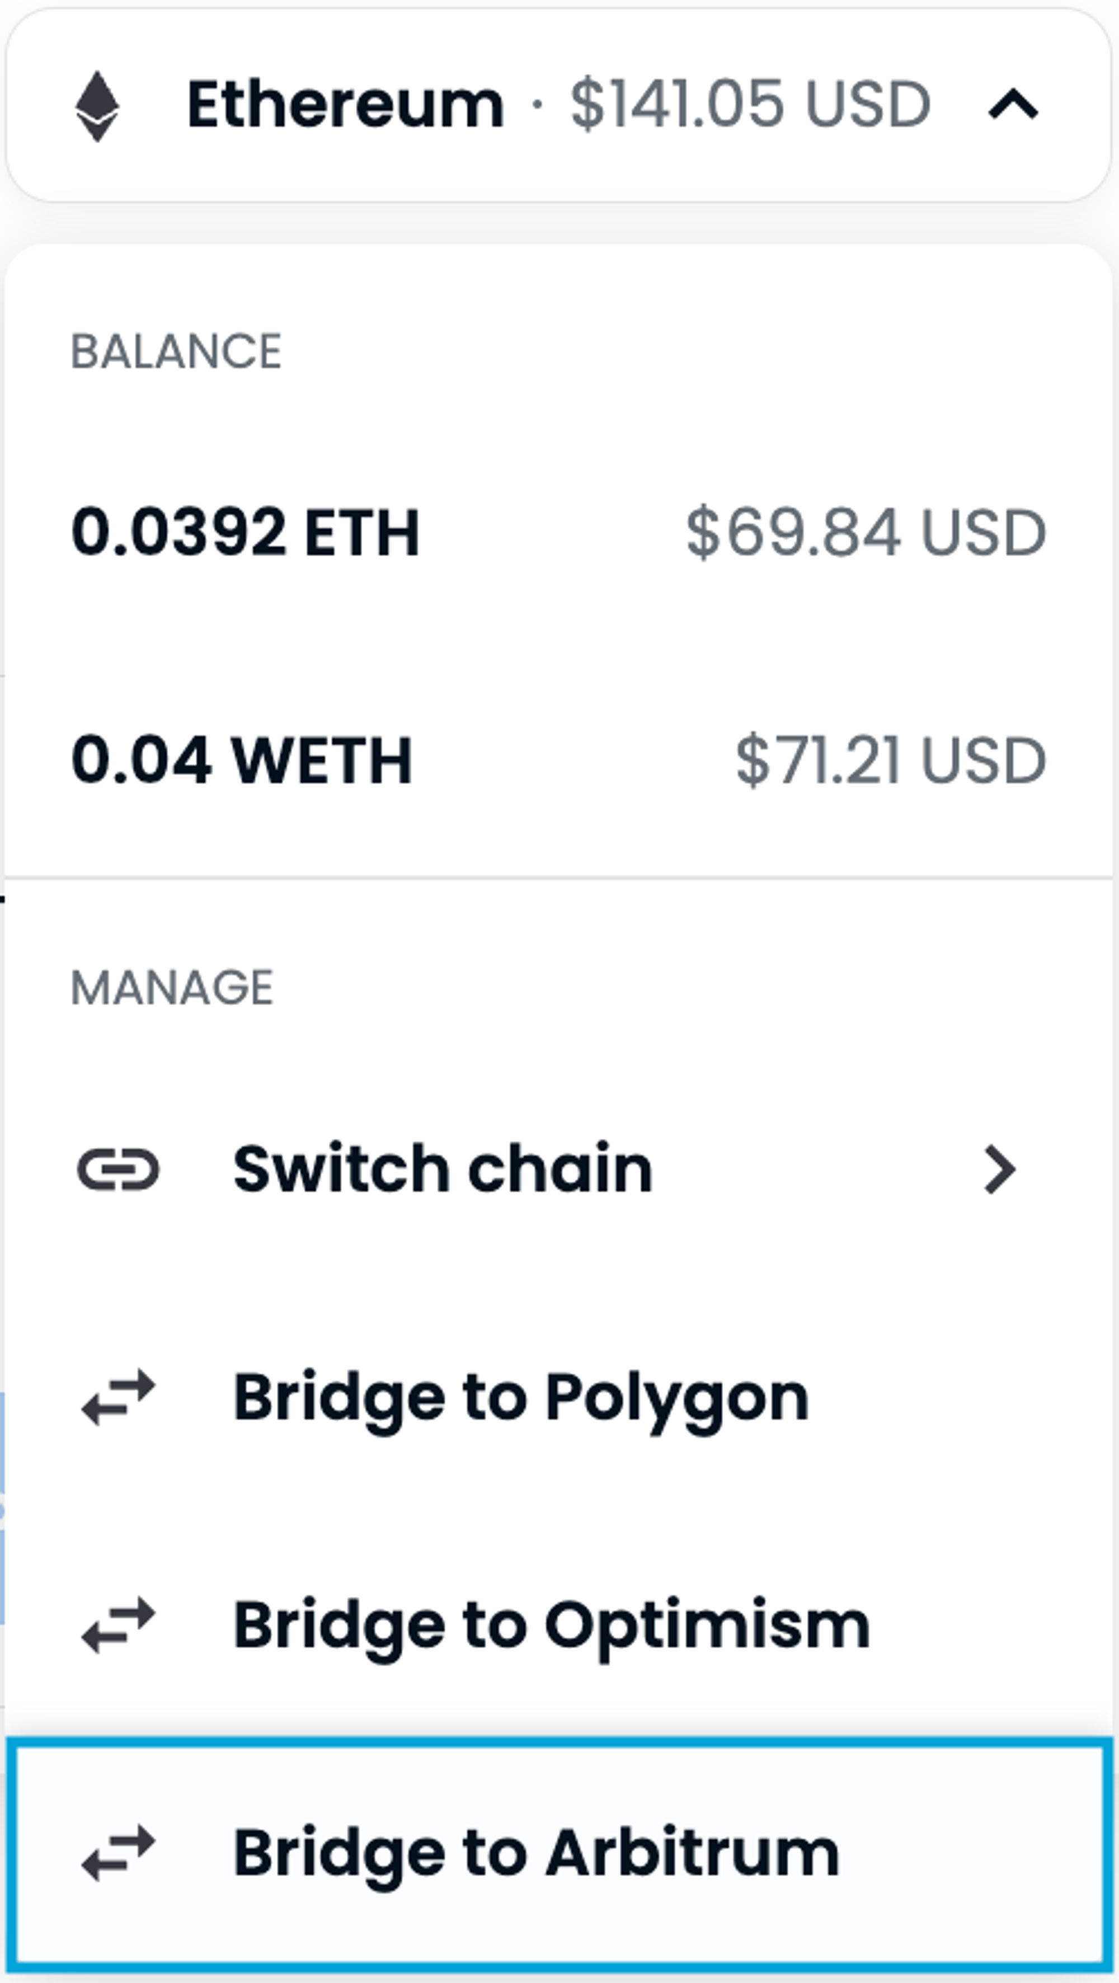Select the 0.0392 ETH balance
This screenshot has width=1119, height=1983.
pyautogui.click(x=246, y=532)
